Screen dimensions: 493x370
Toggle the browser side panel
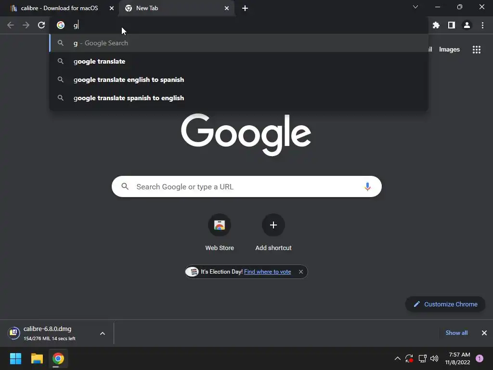[x=452, y=25]
